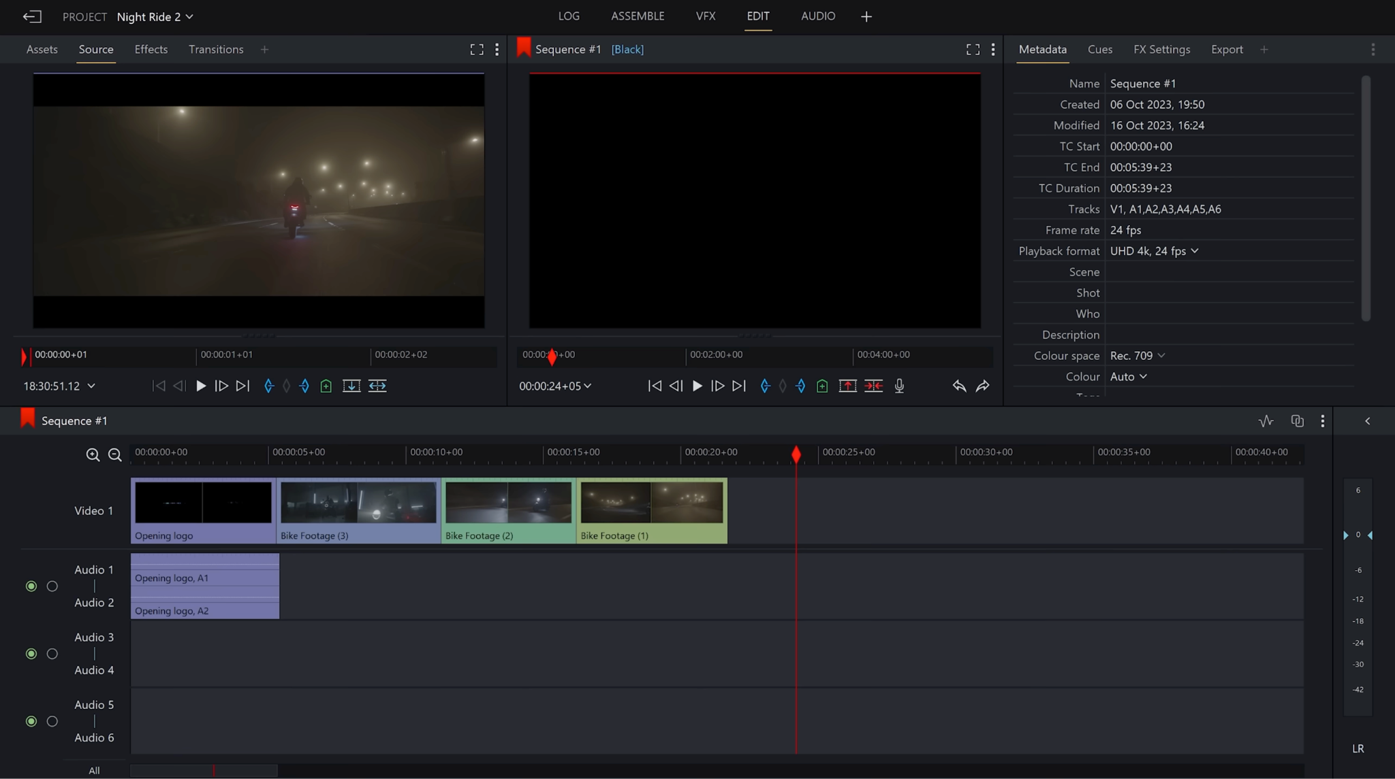This screenshot has width=1395, height=779.
Task: Click the play button under the sequence viewer
Action: coord(696,386)
